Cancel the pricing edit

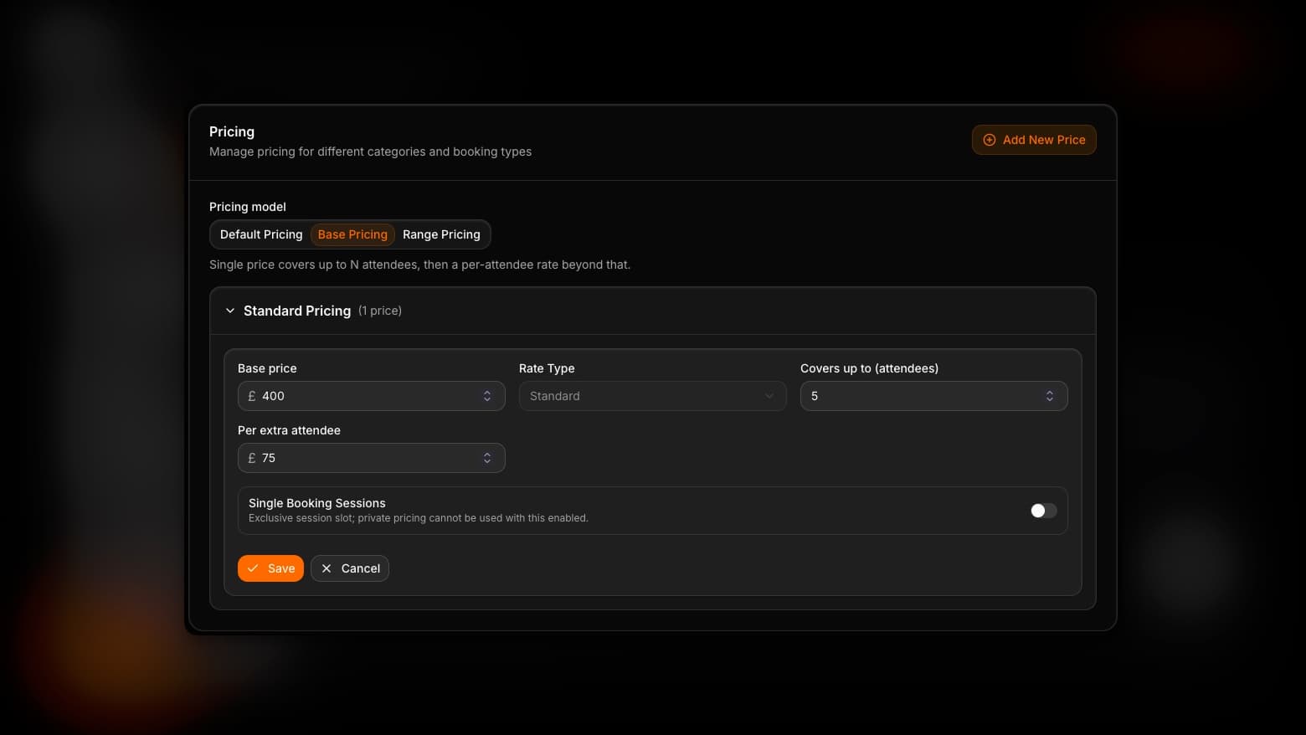(350, 568)
